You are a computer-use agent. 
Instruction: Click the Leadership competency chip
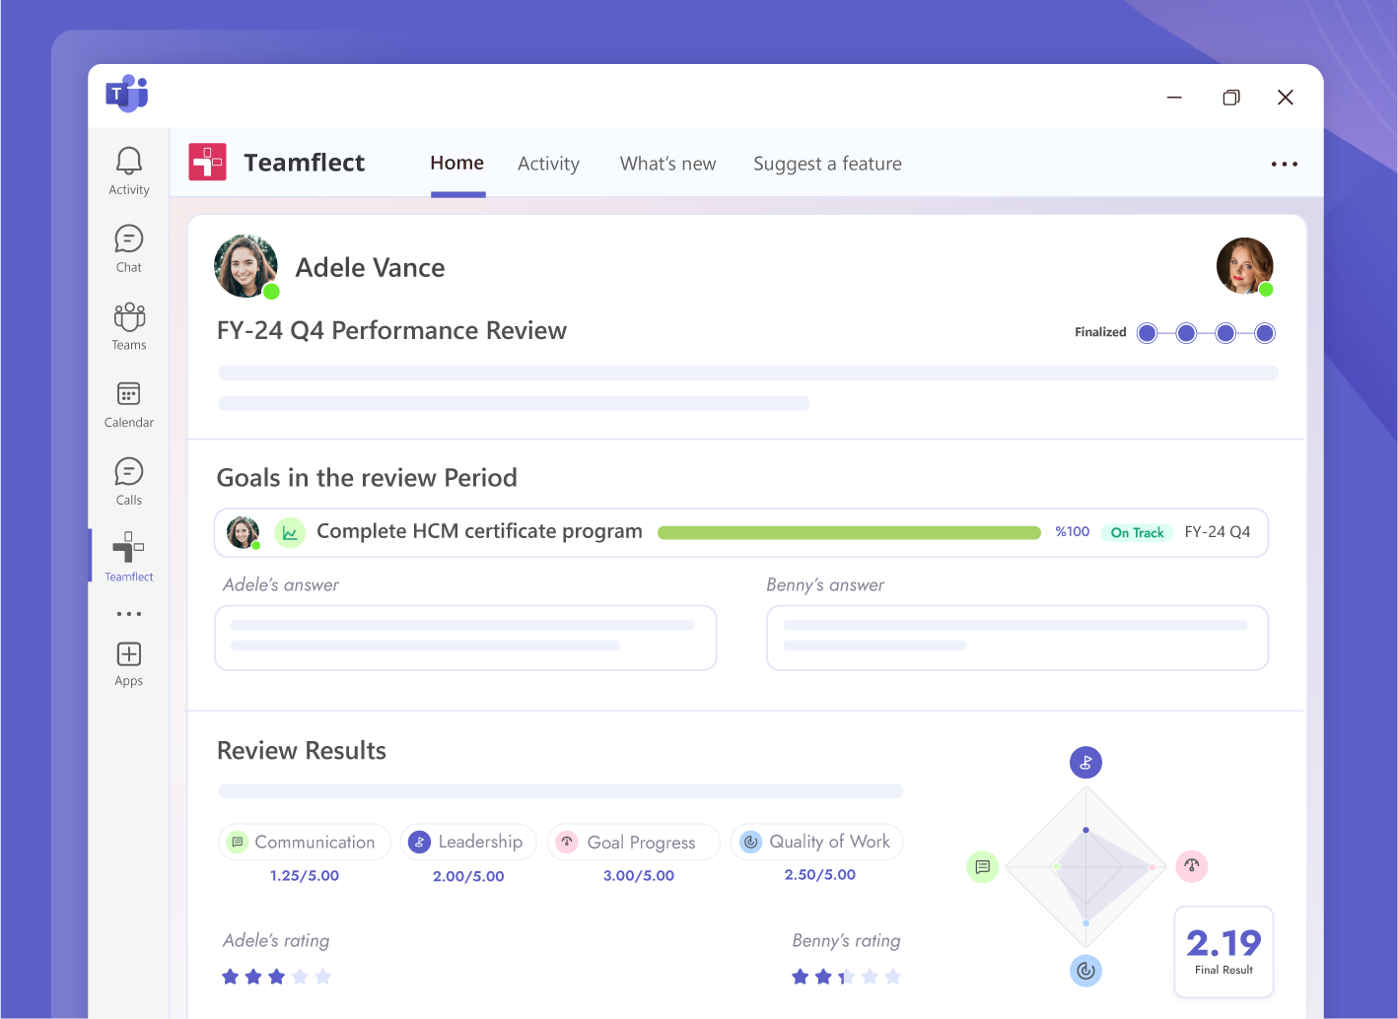pos(468,843)
